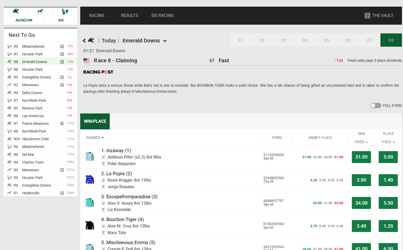Bet on Escapefromparadise place odds 5.50
The image size is (403, 250).
388,203
